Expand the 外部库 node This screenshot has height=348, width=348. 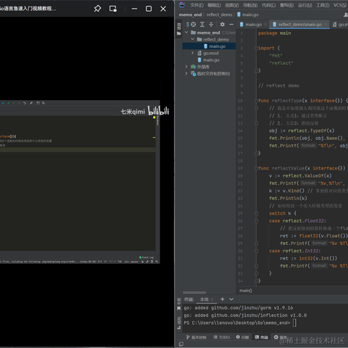(x=186, y=67)
